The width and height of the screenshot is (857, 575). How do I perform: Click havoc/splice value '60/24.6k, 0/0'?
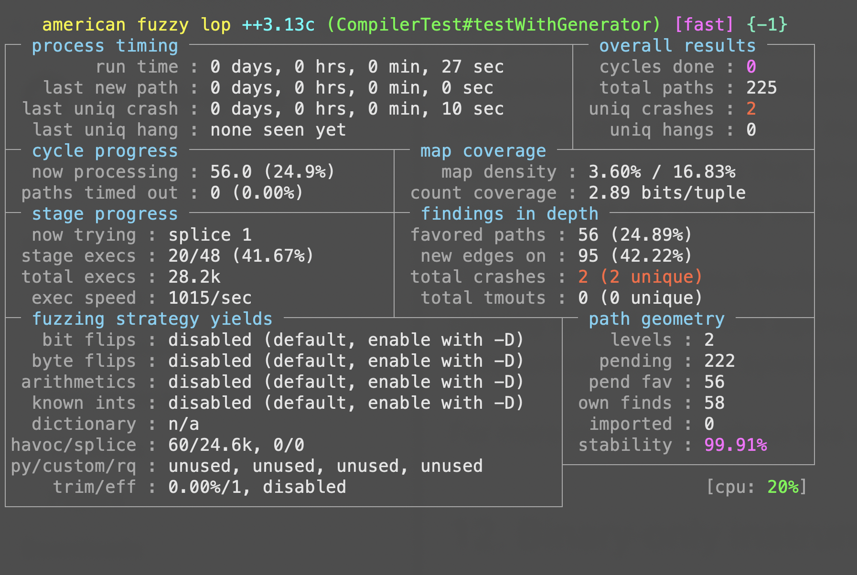tap(236, 445)
